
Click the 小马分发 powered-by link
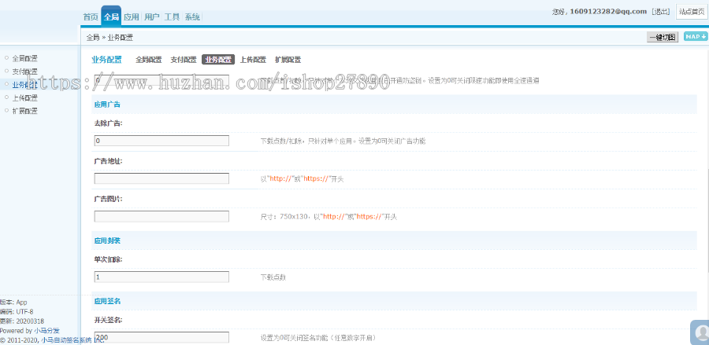pos(46,331)
